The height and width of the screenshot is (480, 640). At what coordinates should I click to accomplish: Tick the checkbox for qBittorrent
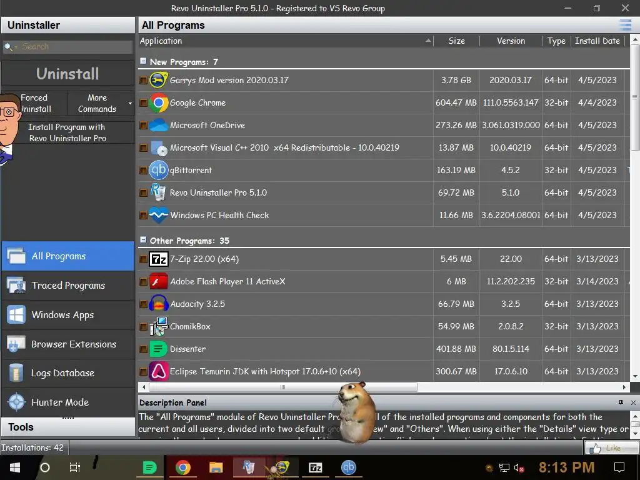click(143, 170)
